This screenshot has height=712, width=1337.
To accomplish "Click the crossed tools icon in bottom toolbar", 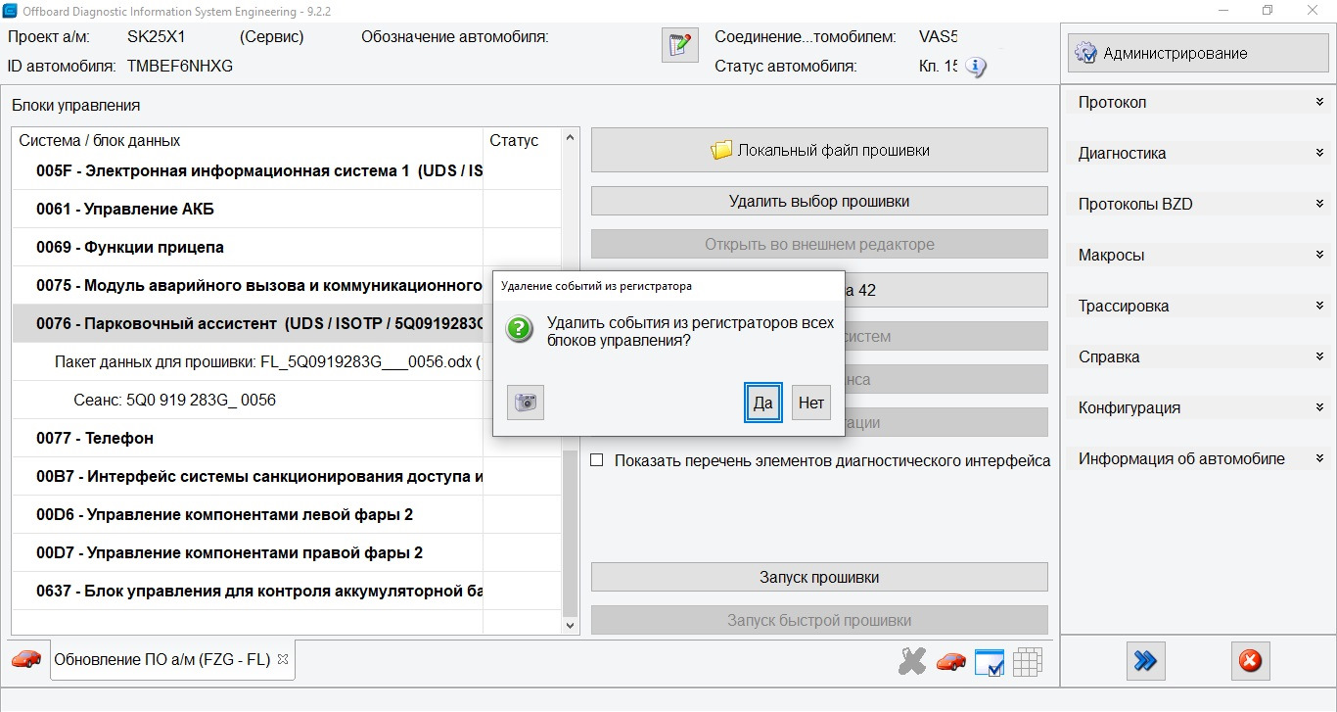I will coord(912,662).
